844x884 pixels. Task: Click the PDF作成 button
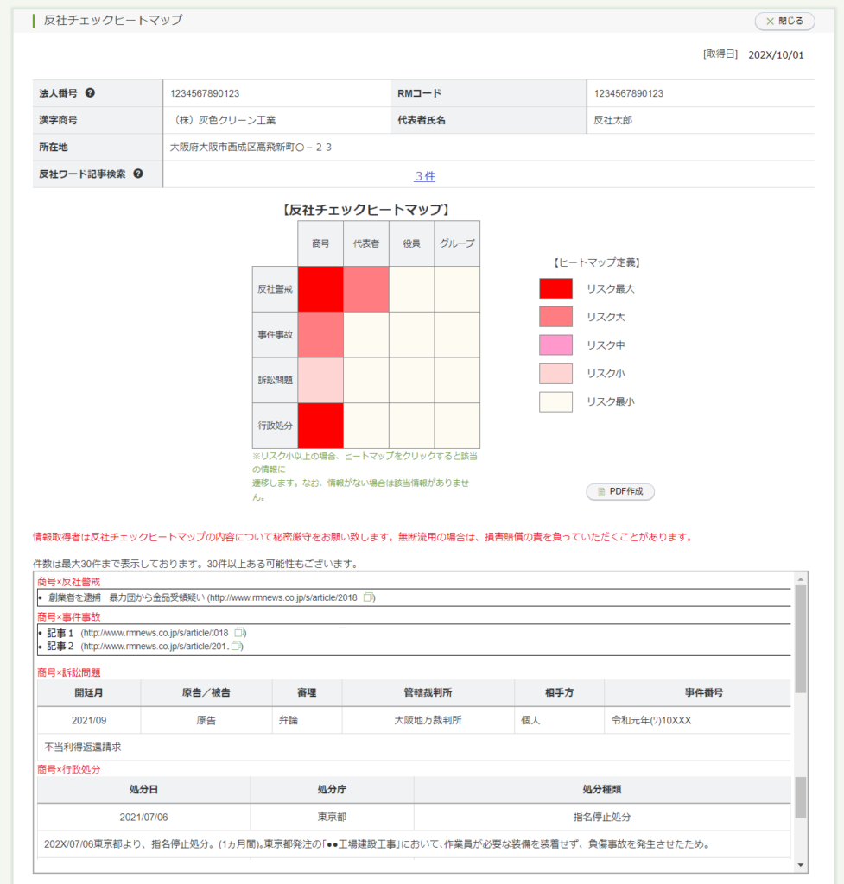620,491
